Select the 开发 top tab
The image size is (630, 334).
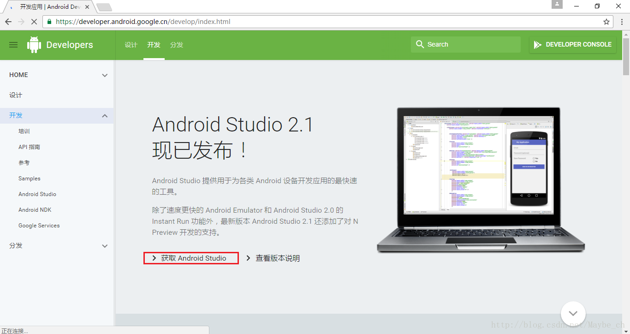click(154, 45)
